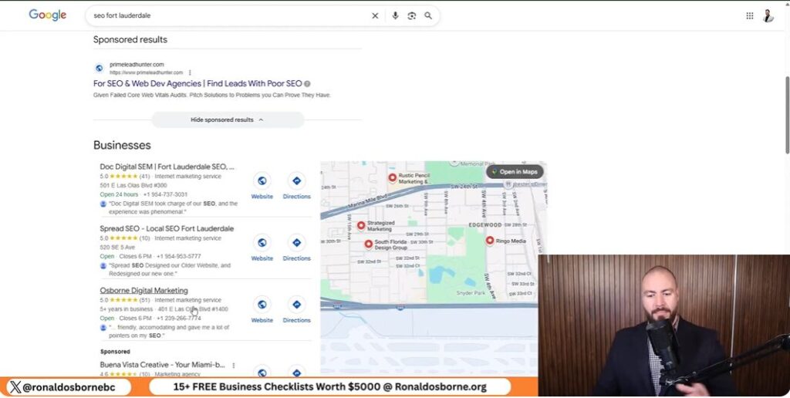Screen dimensions: 790x398
Task: Open Website icon for Spread SEO
Action: (262, 243)
